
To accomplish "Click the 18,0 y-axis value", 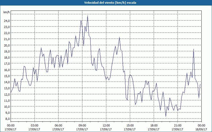I will point(7,58).
